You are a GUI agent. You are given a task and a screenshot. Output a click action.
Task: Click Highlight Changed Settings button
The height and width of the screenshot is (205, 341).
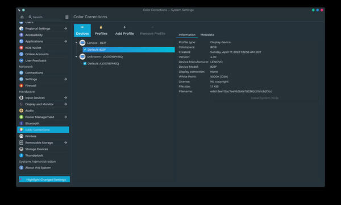pyautogui.click(x=44, y=179)
